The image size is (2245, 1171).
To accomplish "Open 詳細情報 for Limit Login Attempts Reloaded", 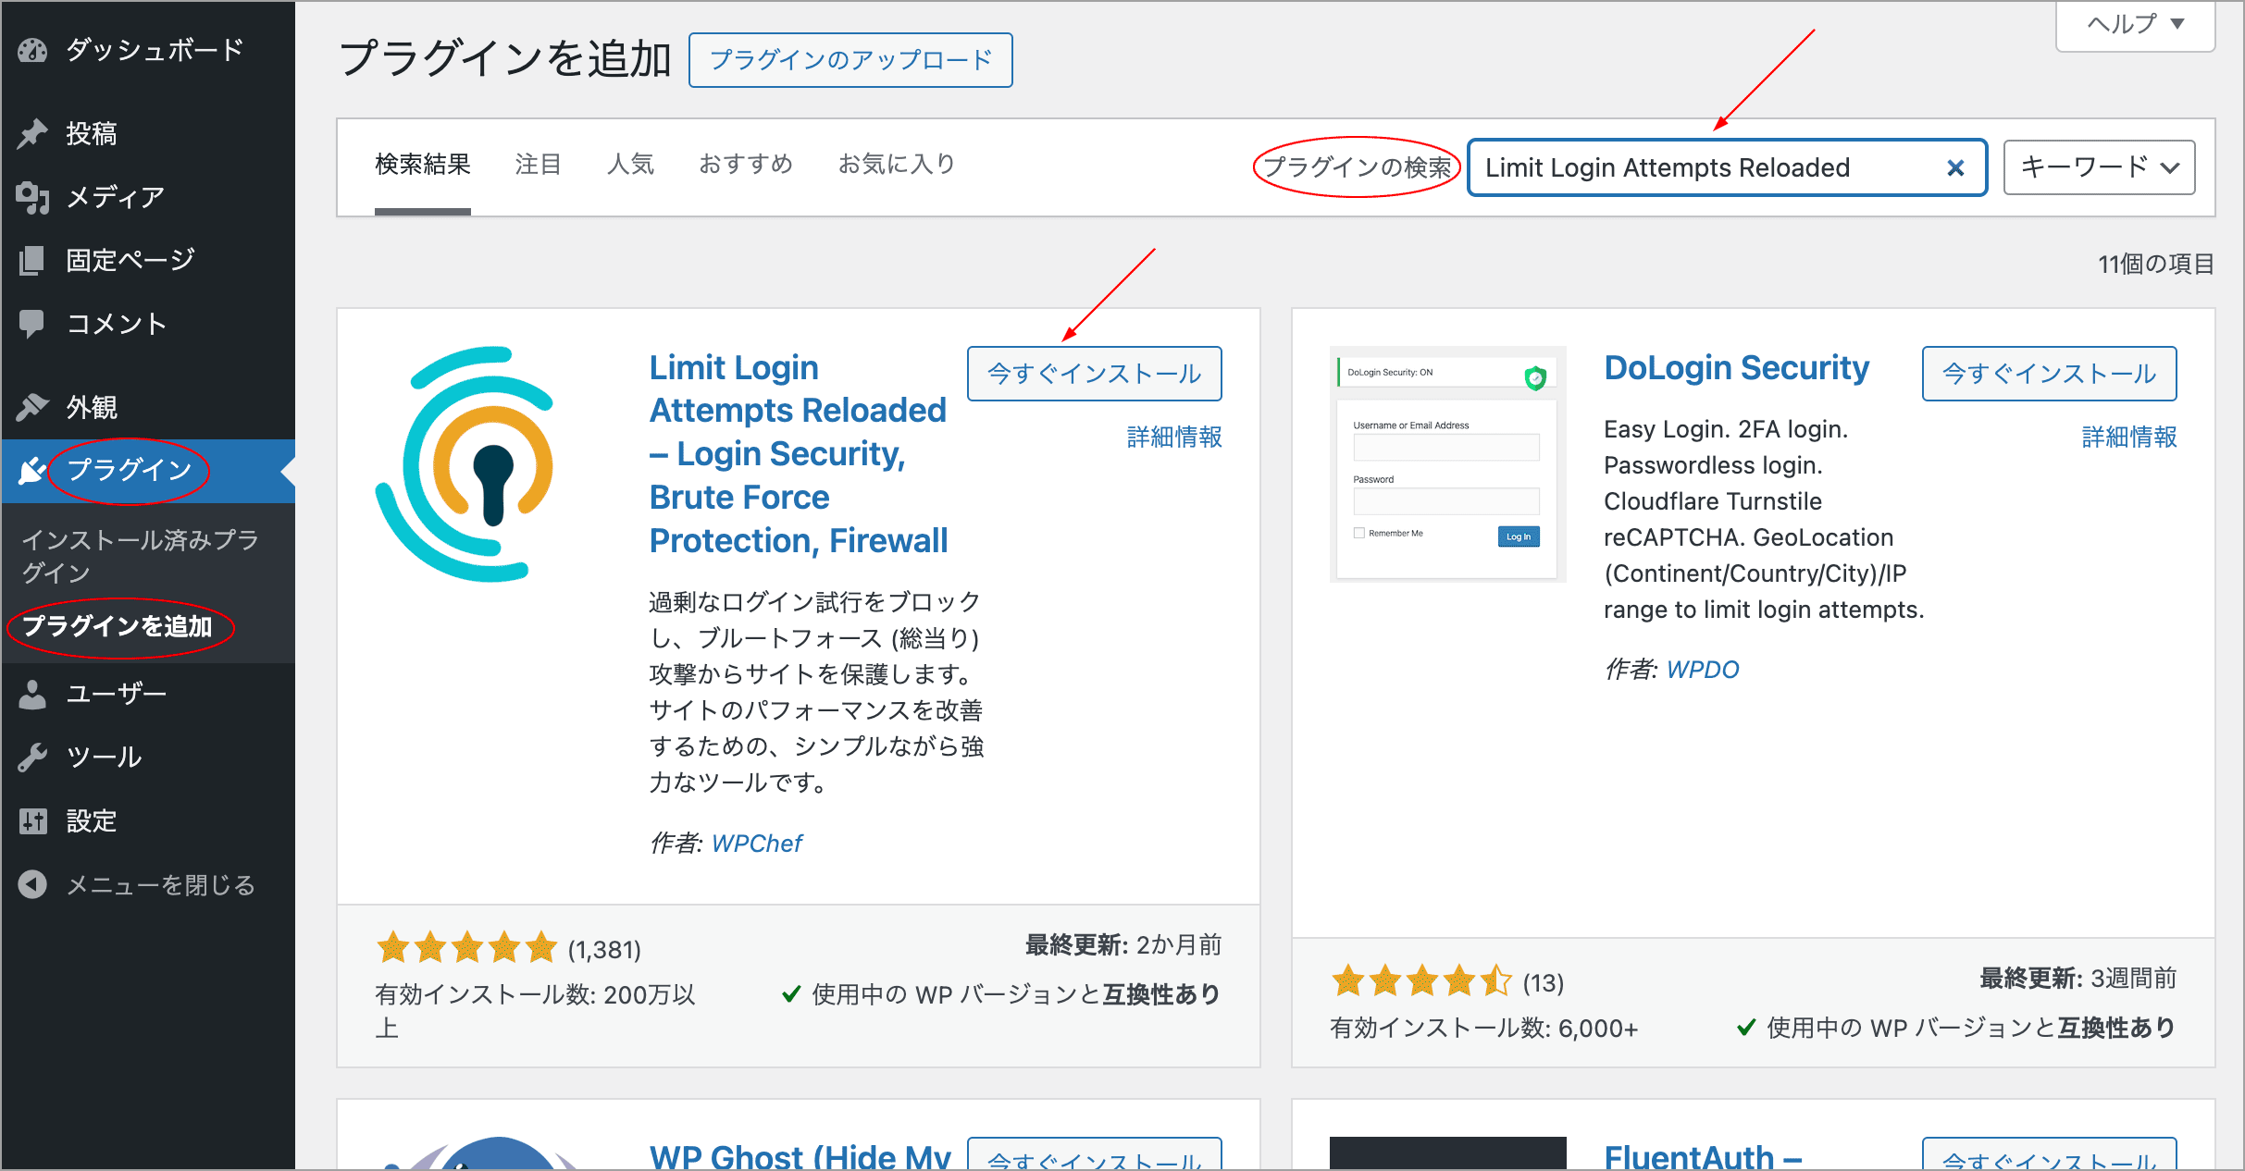I will pos(1174,437).
